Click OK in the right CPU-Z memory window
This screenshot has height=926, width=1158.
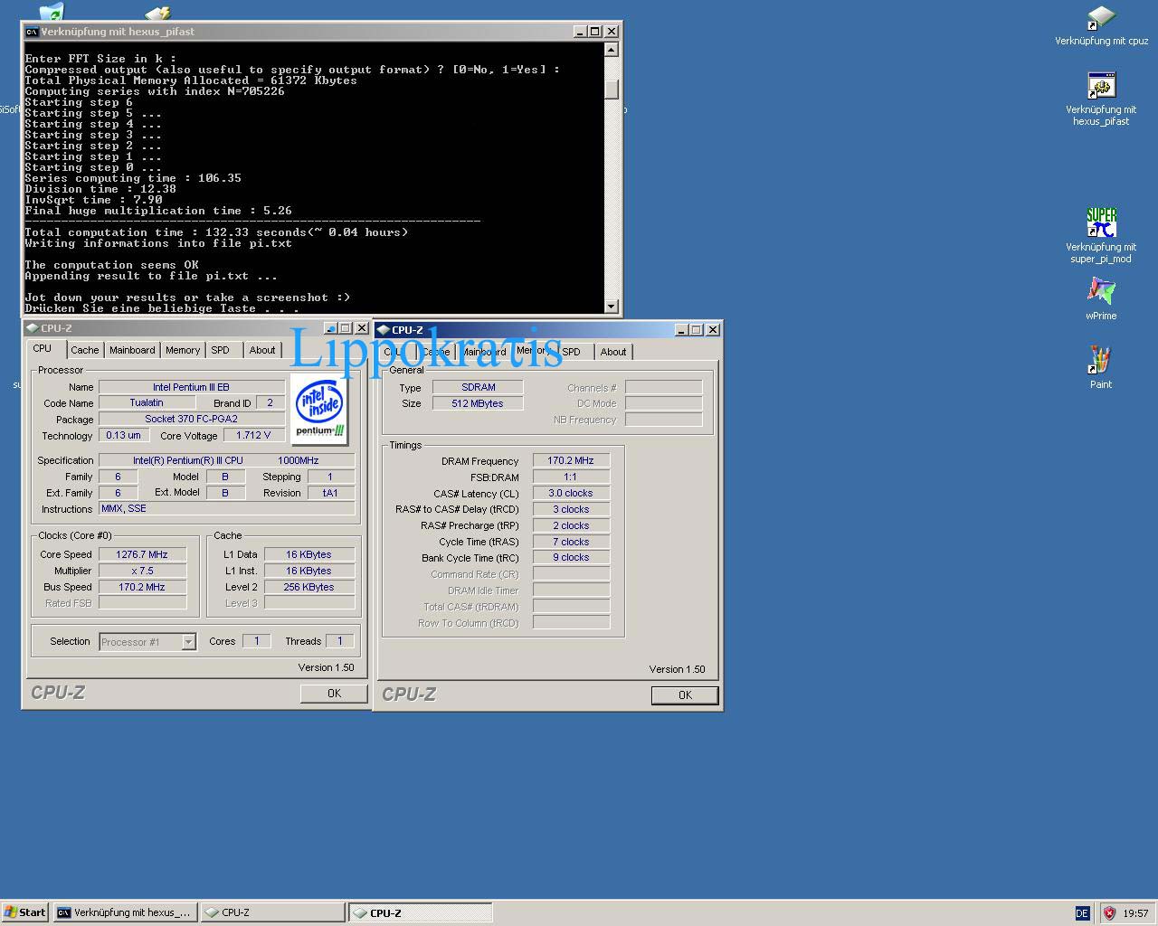pos(685,695)
